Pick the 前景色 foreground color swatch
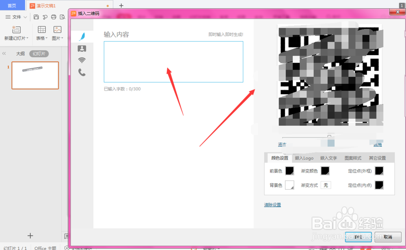This screenshot has height=250, width=406. pyautogui.click(x=289, y=171)
